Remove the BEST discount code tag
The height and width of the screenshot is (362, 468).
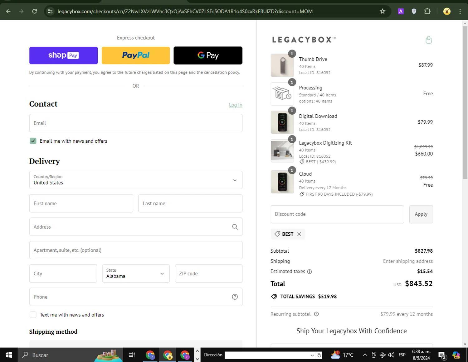(299, 234)
